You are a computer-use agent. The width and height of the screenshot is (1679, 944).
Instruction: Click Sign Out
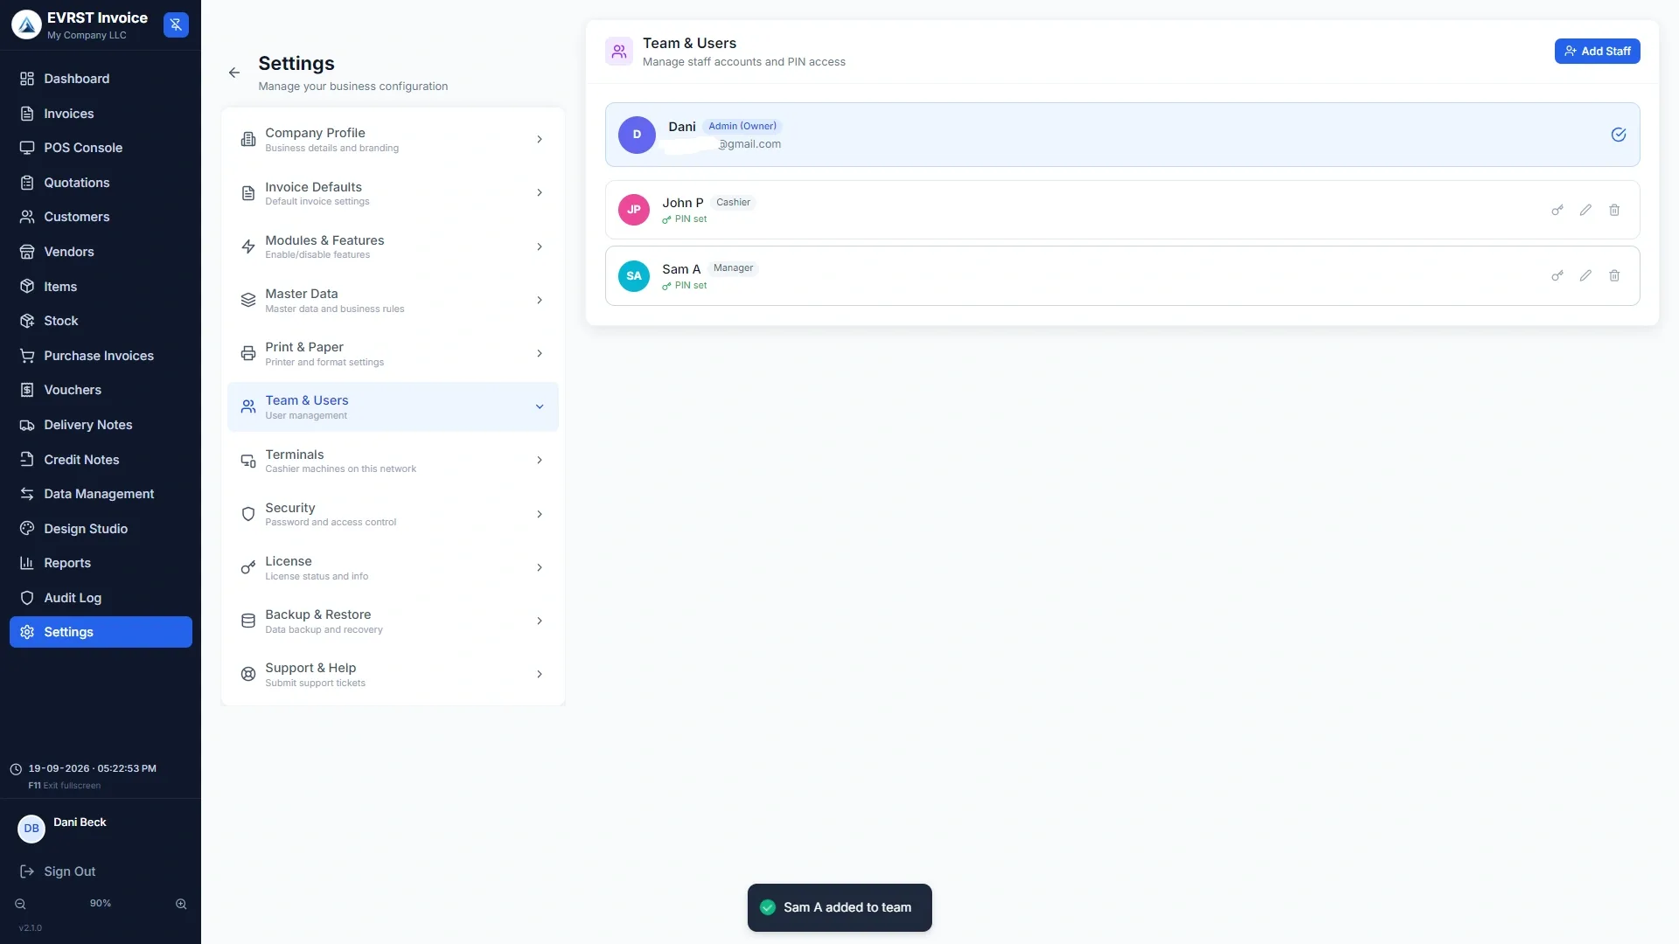(x=69, y=871)
